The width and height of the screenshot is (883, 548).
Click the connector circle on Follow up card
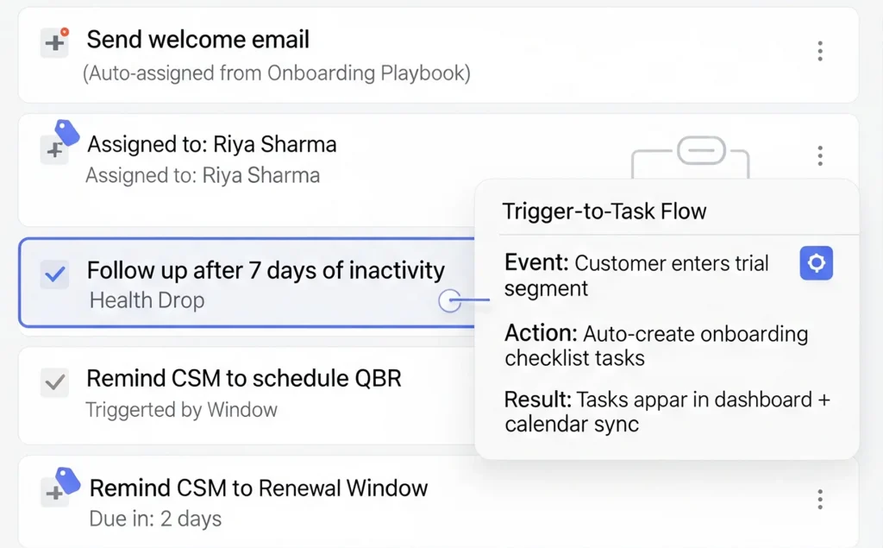coord(449,301)
